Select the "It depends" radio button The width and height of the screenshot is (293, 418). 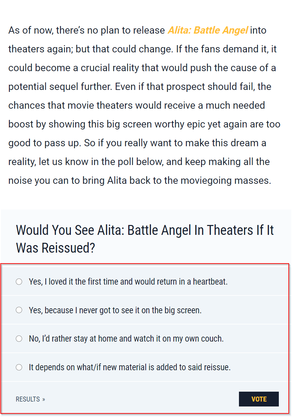pyautogui.click(x=19, y=367)
